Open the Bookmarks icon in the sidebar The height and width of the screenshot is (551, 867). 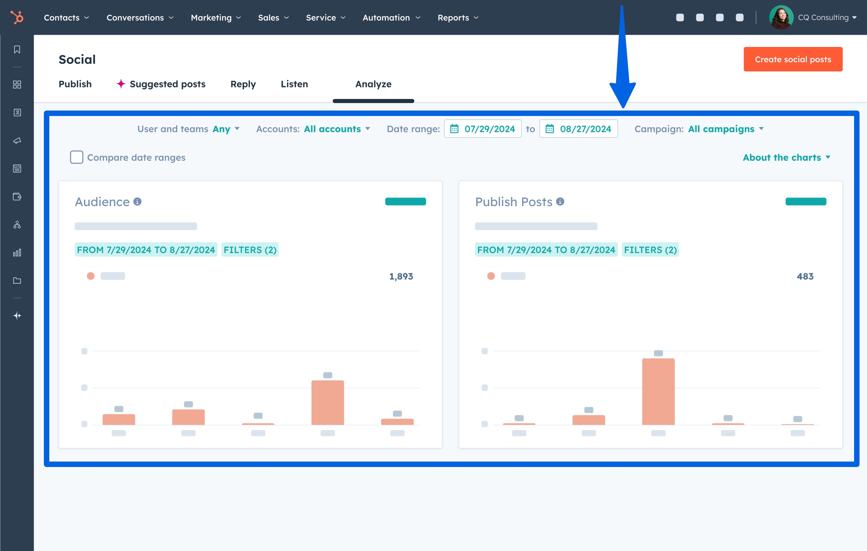[17, 50]
